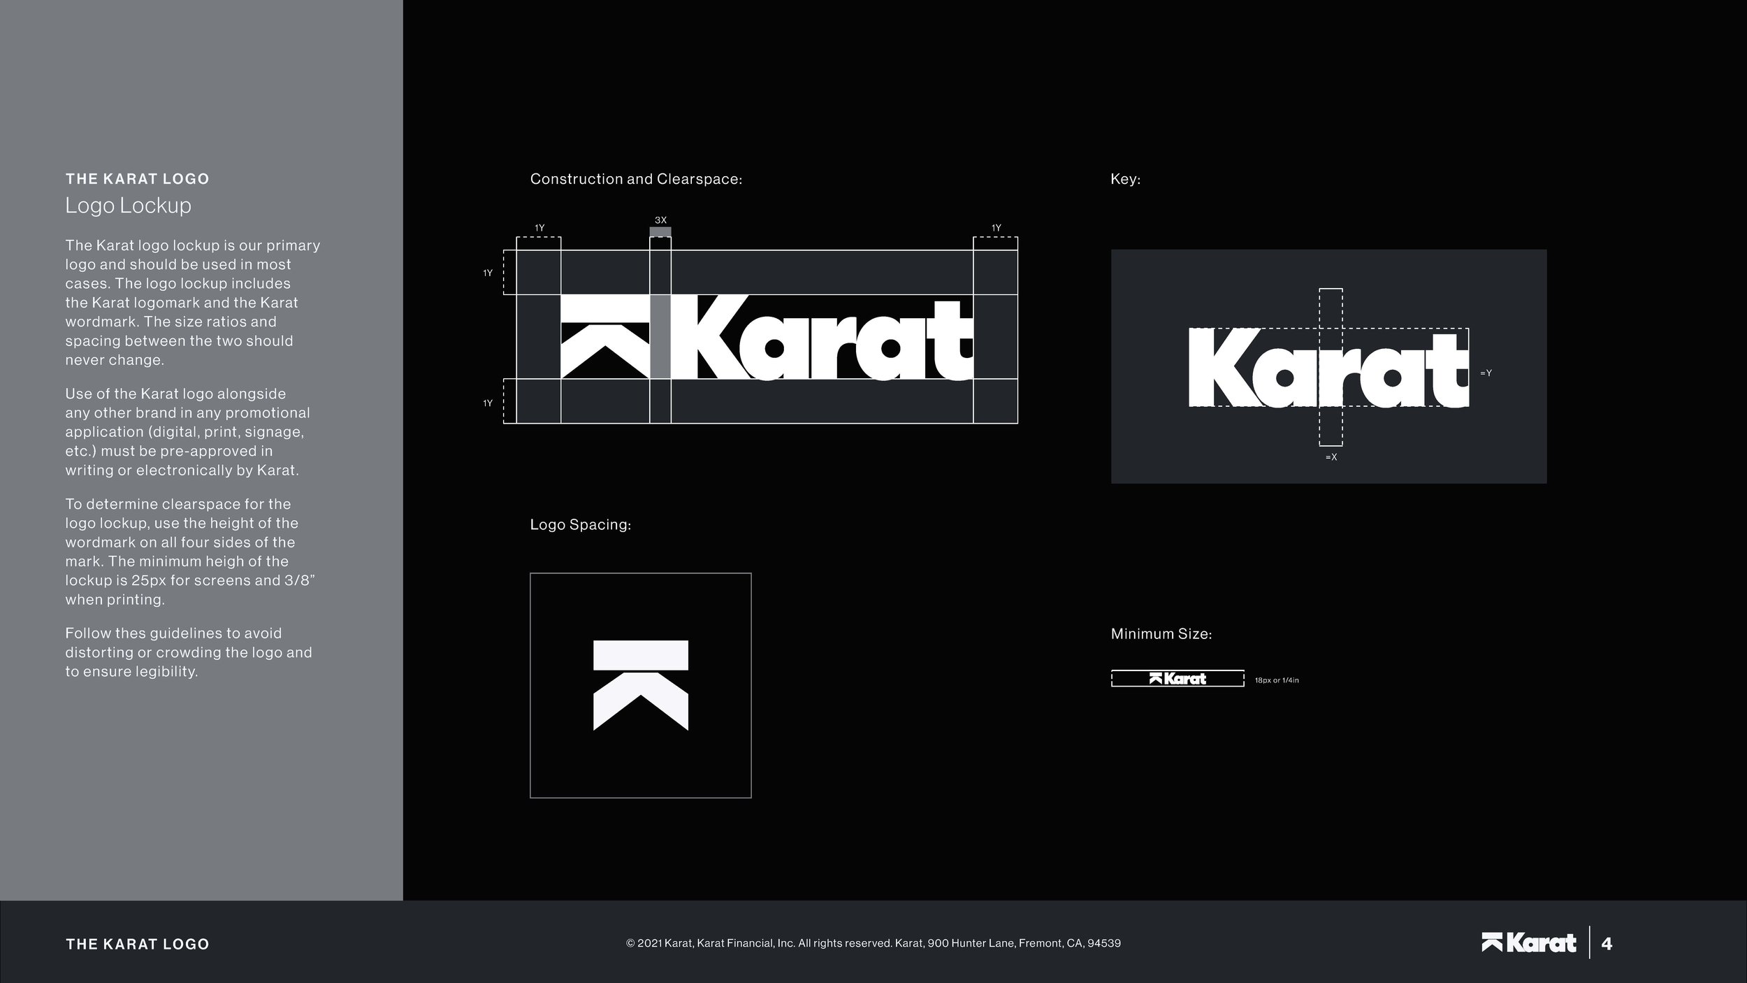The image size is (1747, 983).
Task: Click the Karat lockup in the construction diagram
Action: (x=767, y=337)
